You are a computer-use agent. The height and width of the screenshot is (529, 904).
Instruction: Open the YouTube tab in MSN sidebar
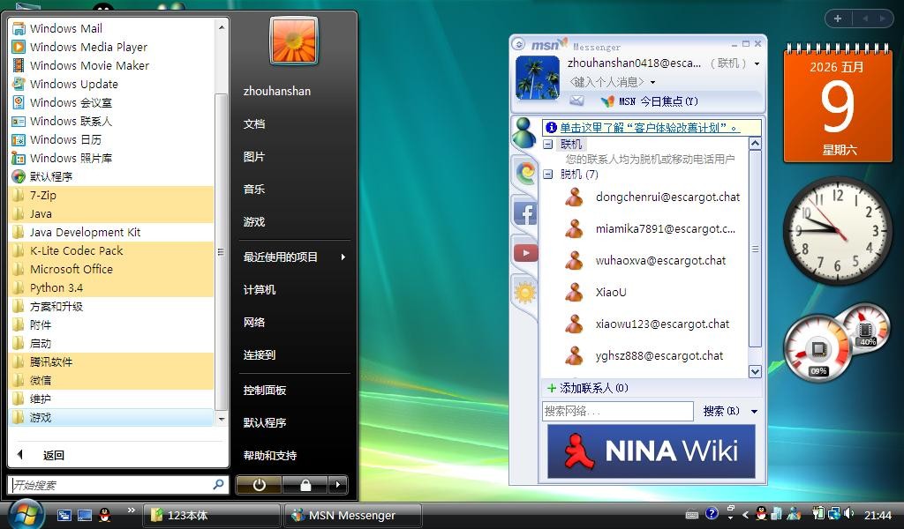click(525, 253)
